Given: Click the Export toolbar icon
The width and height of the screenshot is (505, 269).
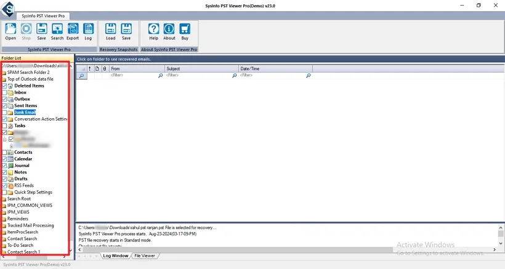Looking at the screenshot, I should (73, 29).
